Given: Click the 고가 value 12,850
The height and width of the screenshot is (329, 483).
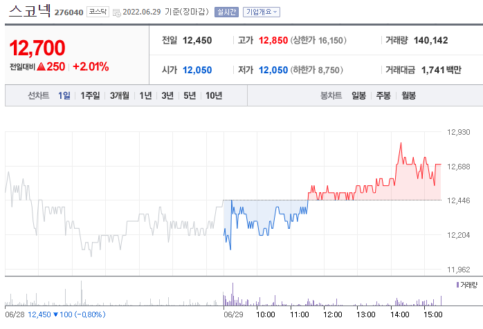Looking at the screenshot, I should click(x=273, y=40).
